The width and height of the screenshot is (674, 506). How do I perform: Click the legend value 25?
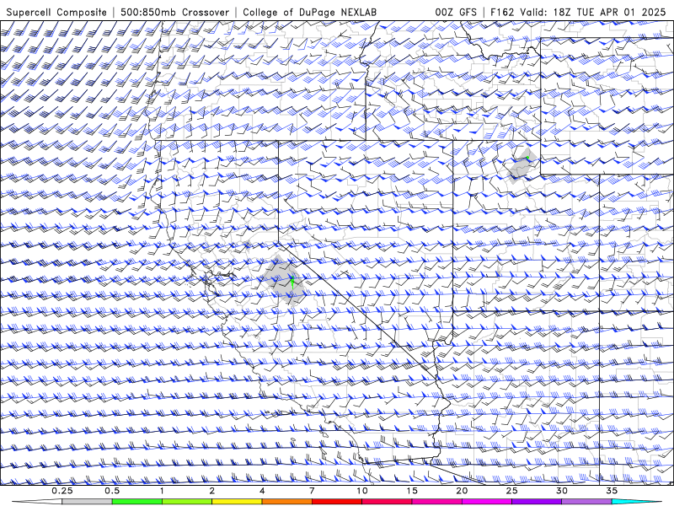[x=511, y=491]
